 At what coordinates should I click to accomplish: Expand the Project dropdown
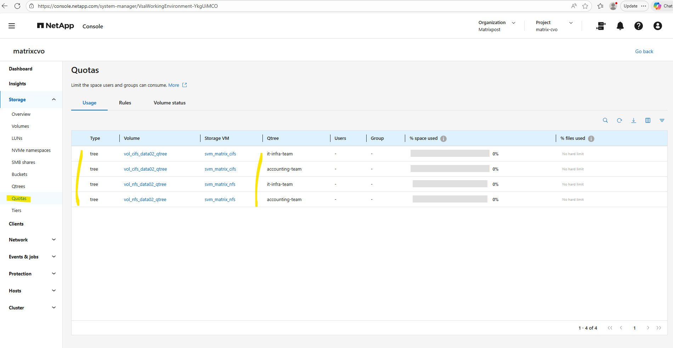pos(571,23)
